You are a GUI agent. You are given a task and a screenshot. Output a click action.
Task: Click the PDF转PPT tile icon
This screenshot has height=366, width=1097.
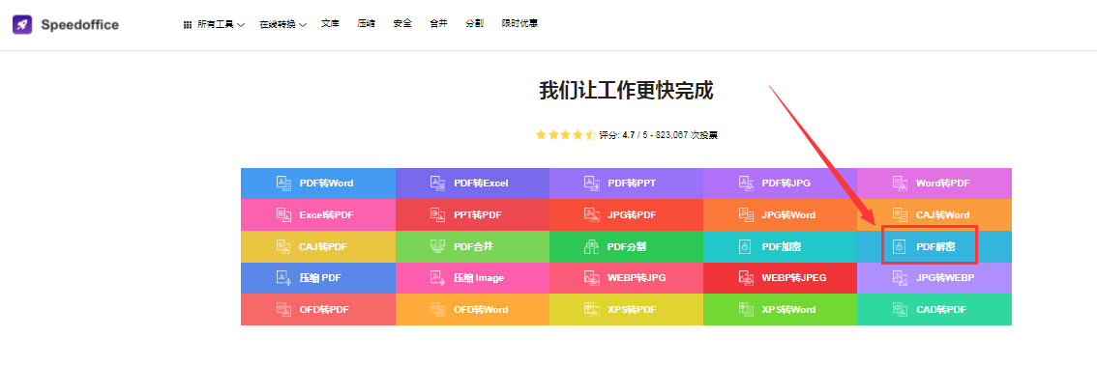pos(591,183)
